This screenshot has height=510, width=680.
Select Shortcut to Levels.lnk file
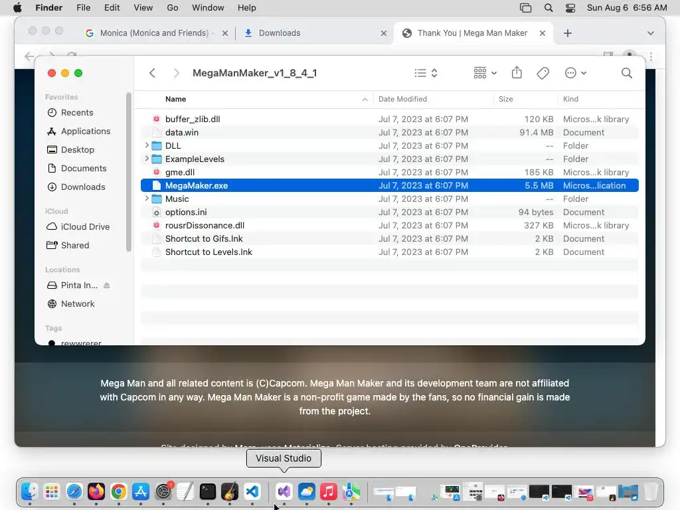[x=389, y=252]
